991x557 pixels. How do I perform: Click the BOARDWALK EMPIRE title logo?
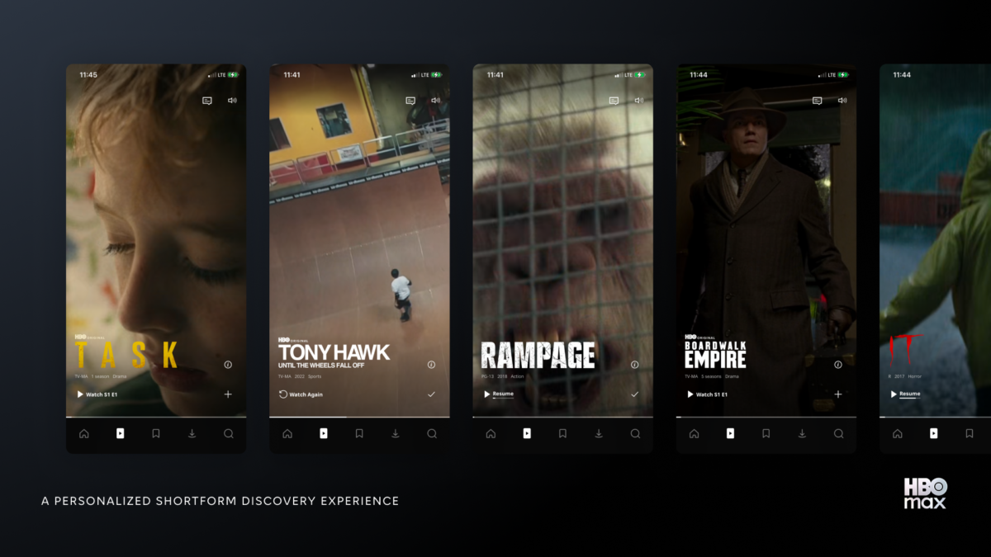tap(715, 354)
